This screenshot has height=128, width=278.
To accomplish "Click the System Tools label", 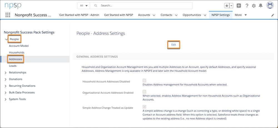I will pos(17,99).
